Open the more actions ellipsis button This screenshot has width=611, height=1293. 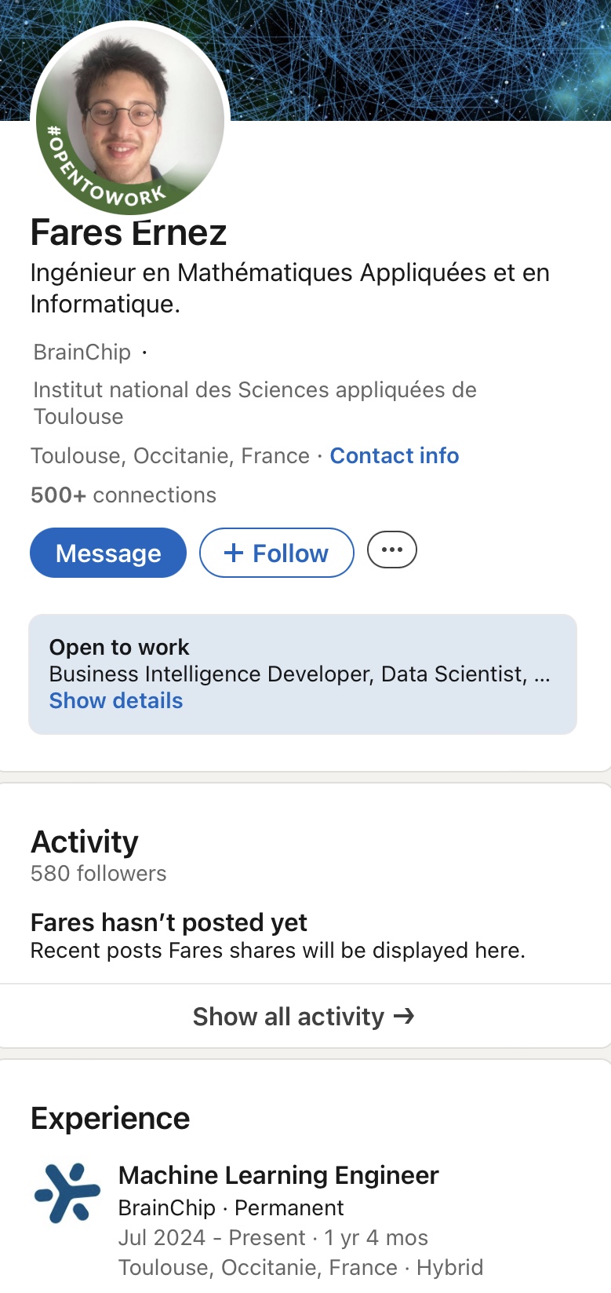392,550
